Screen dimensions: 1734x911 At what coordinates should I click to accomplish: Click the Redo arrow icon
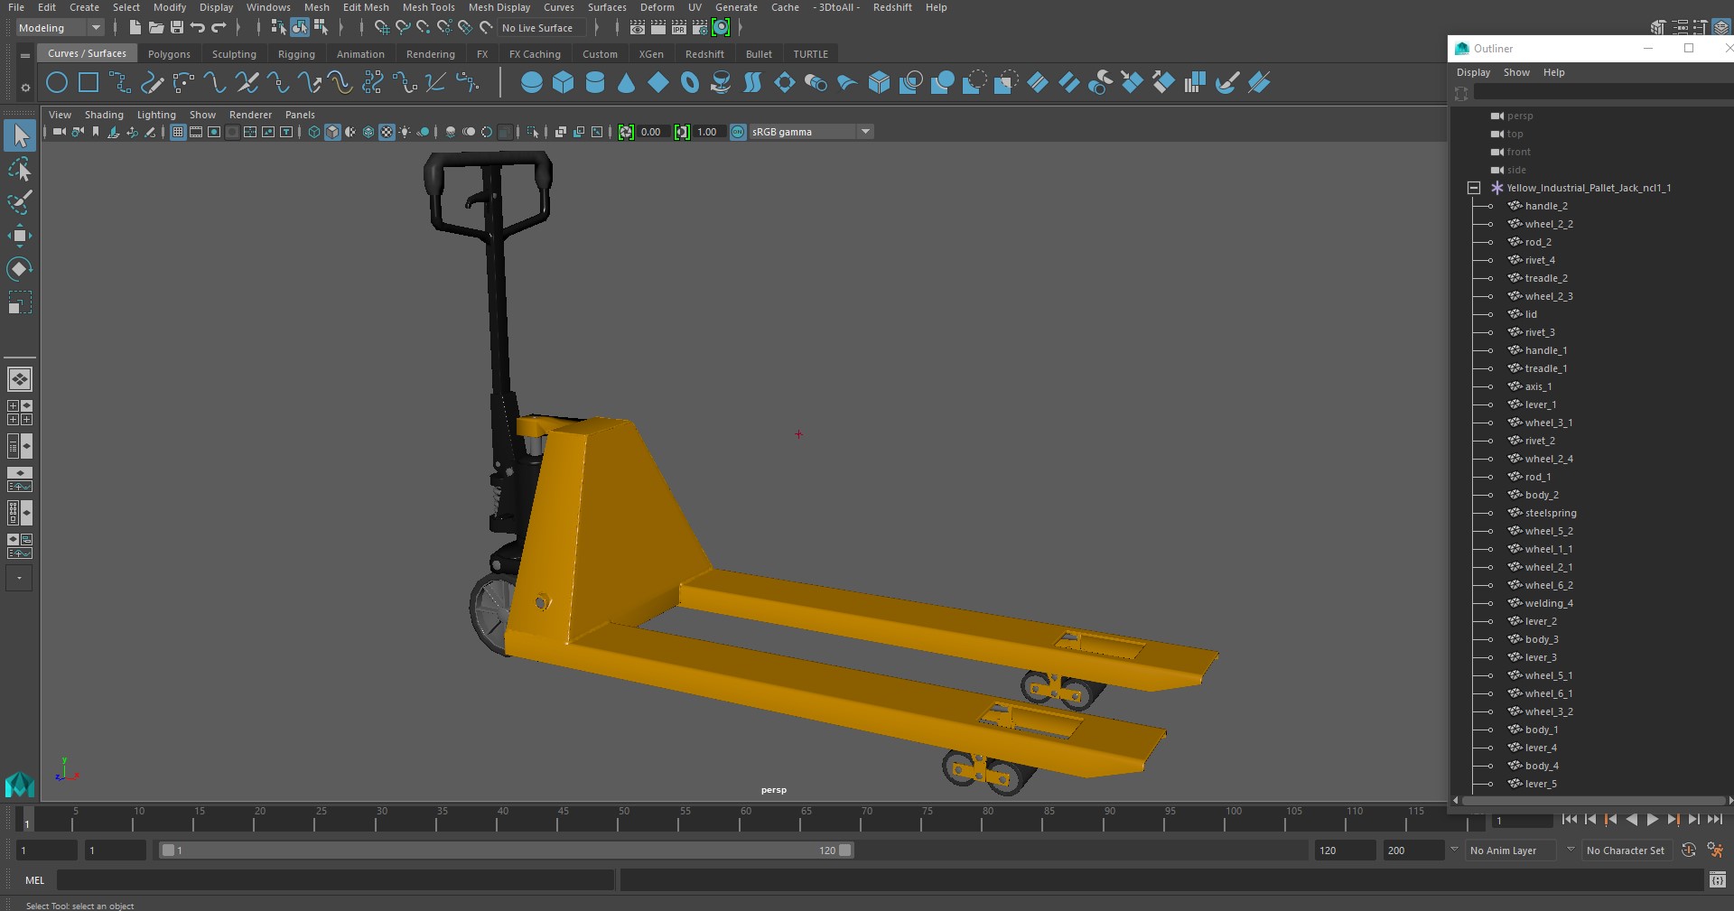[x=219, y=28]
